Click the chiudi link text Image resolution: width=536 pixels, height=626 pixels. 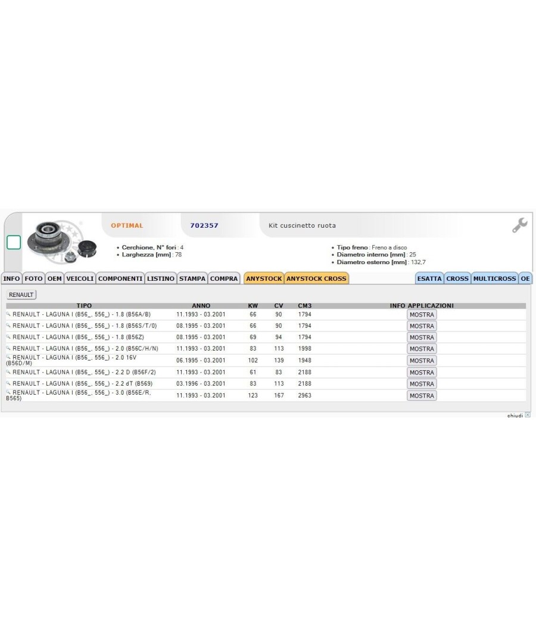[x=515, y=416]
